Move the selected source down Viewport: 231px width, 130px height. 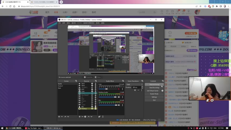pyautogui.click(x=91, y=117)
